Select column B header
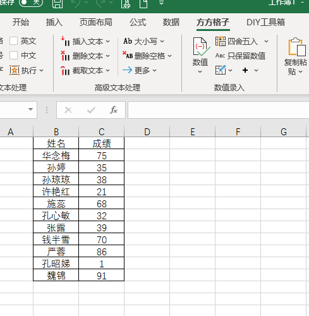 pyautogui.click(x=56, y=131)
